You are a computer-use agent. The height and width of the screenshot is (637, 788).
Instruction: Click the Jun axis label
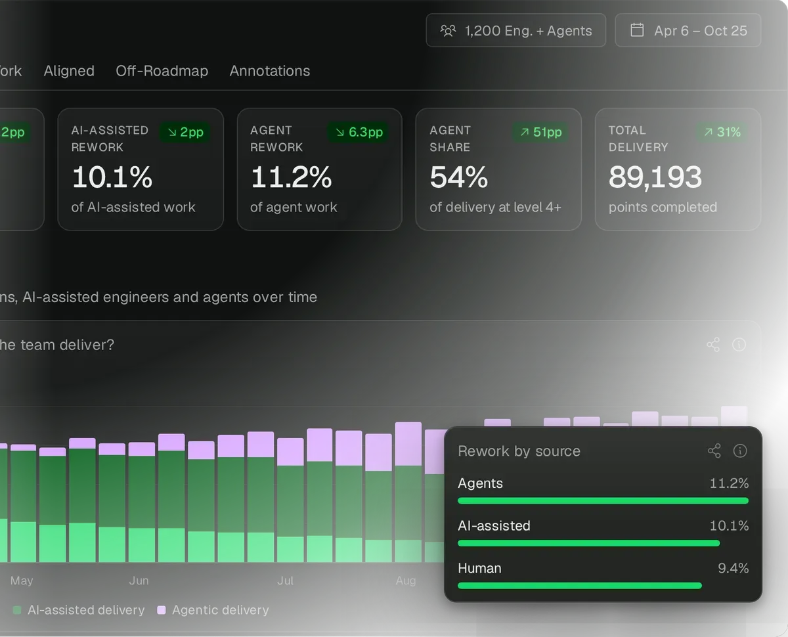click(x=139, y=581)
